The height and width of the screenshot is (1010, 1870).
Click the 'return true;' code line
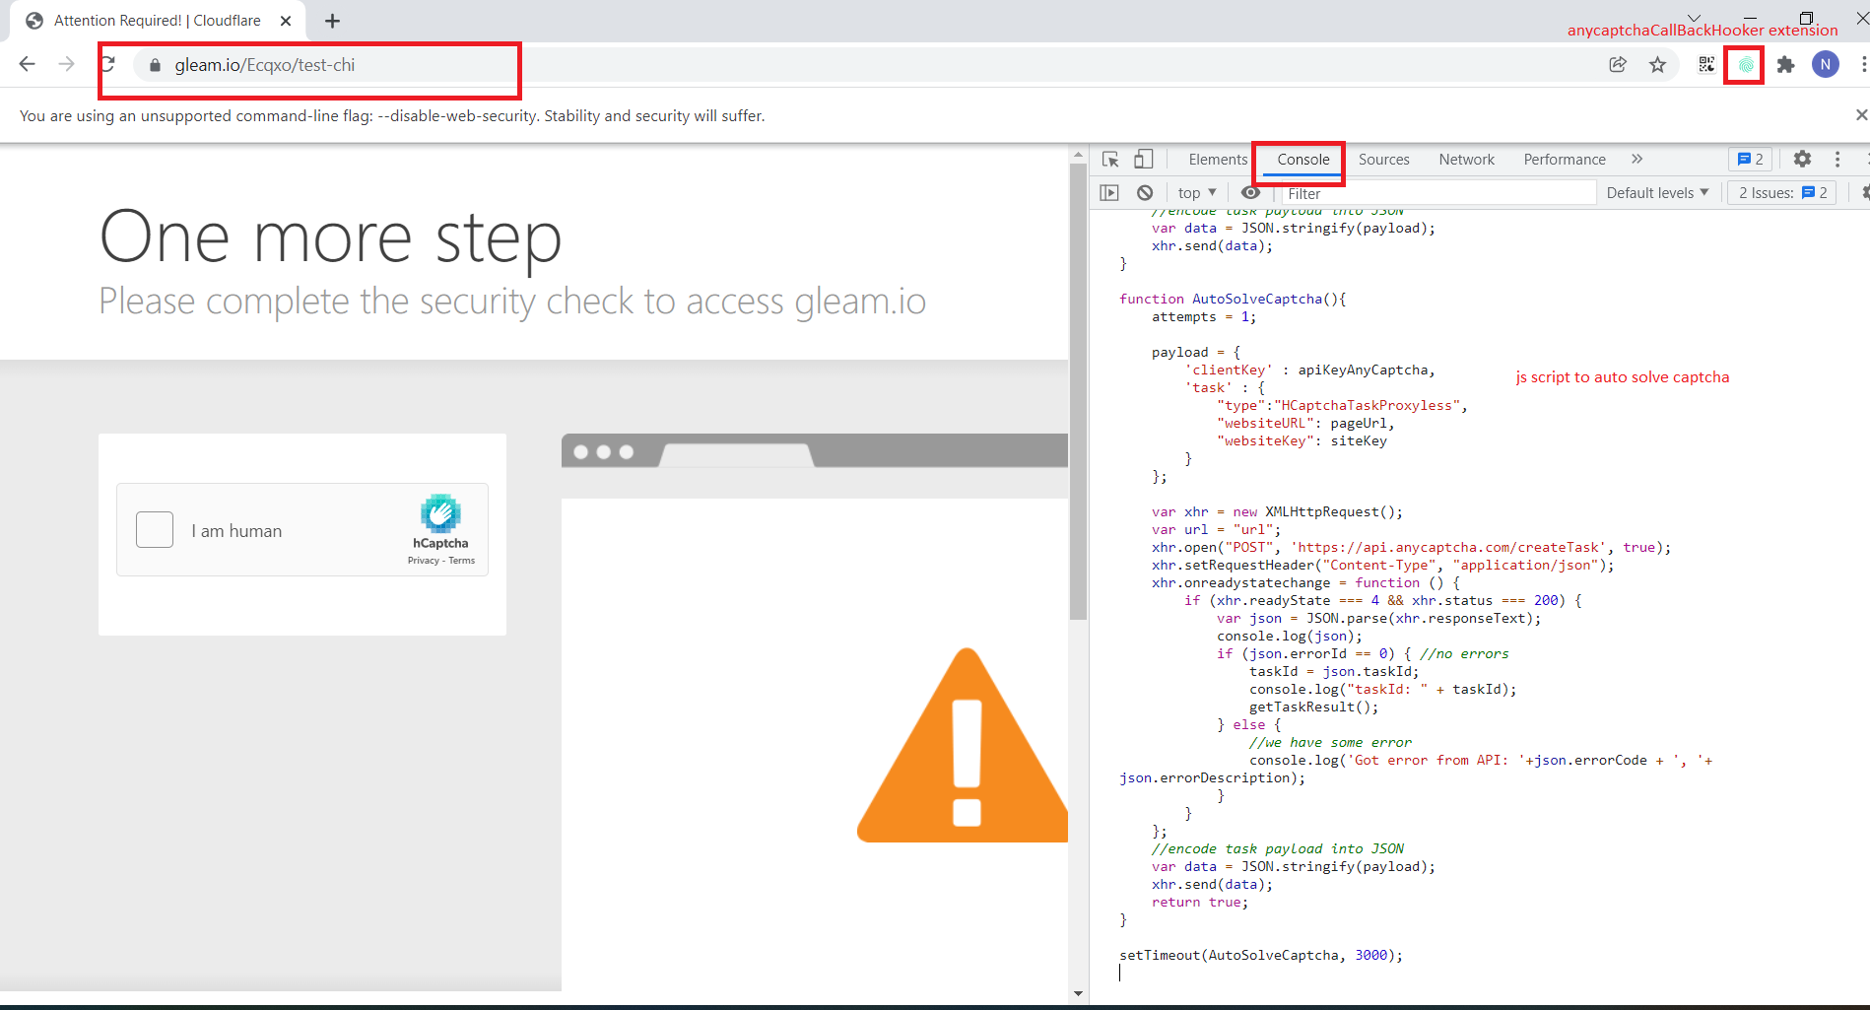pos(1200,902)
